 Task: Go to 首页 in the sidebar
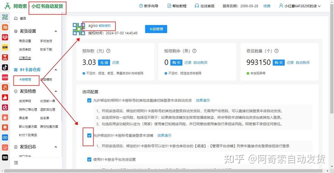pyautogui.click(x=23, y=18)
